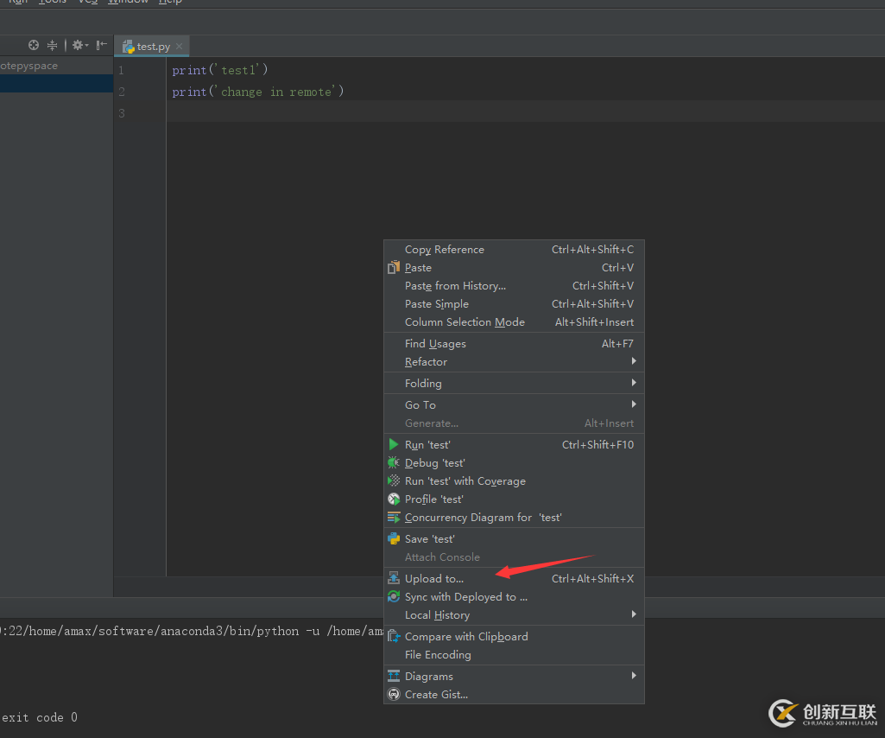Toggle Column Selection Mode
This screenshot has width=885, height=738.
465,322
